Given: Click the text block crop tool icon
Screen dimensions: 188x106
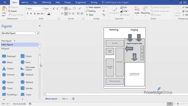Looking at the screenshot, I should pyautogui.click(x=104, y=15).
